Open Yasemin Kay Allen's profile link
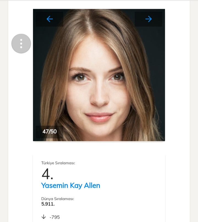 tap(70, 185)
